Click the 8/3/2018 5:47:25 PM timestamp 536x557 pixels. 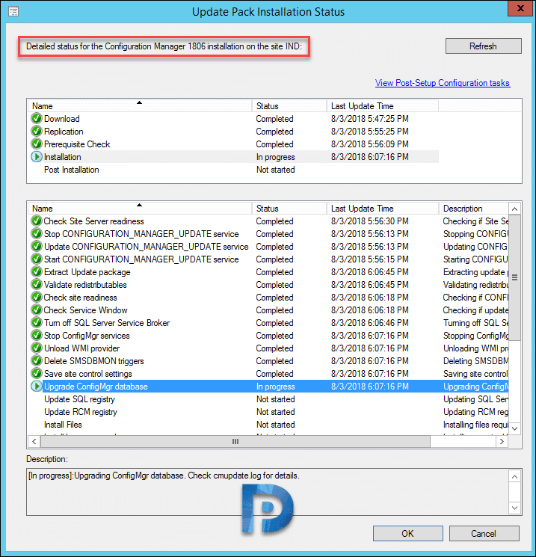(370, 119)
